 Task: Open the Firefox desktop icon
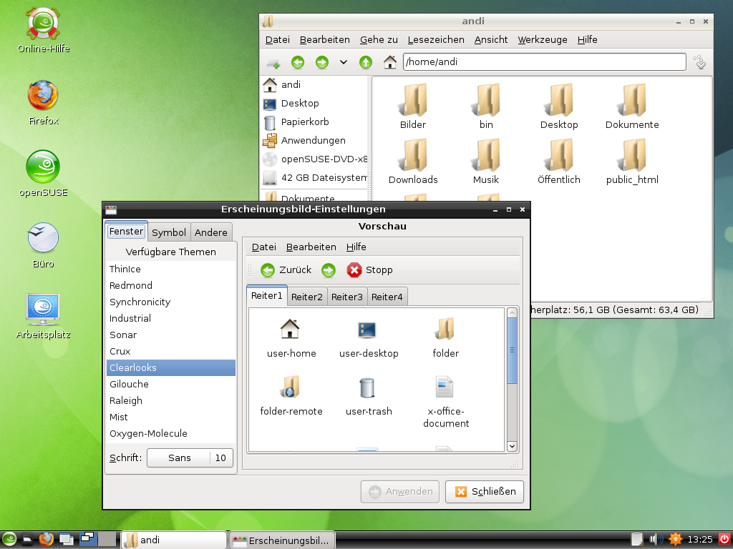point(43,97)
